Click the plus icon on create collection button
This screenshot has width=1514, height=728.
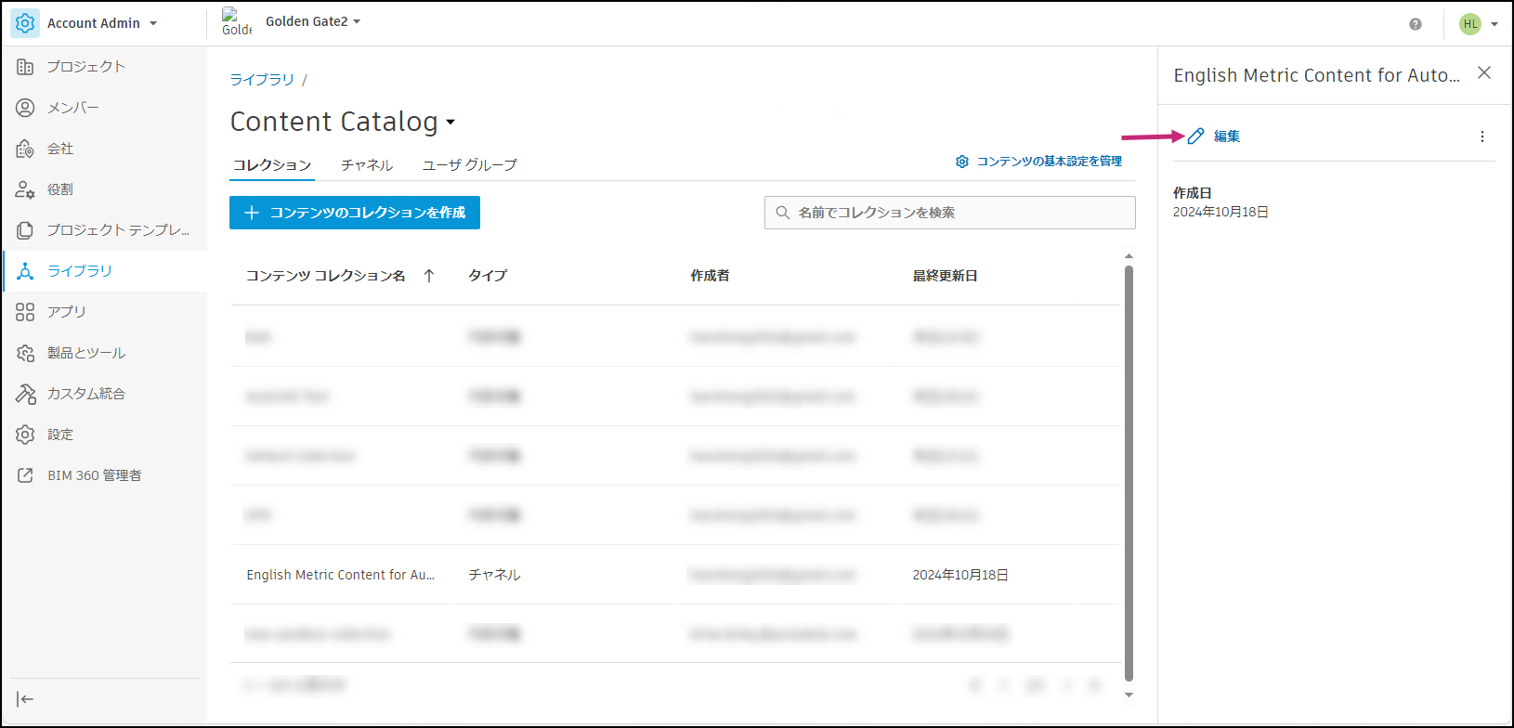coord(252,213)
